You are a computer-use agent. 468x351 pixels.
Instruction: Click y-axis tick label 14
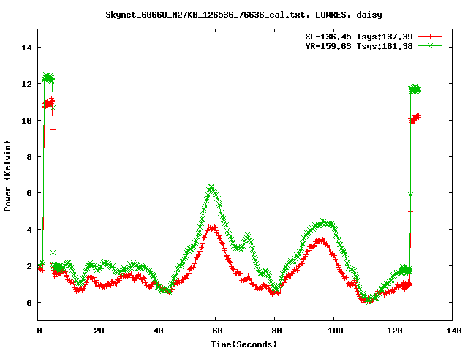point(26,48)
